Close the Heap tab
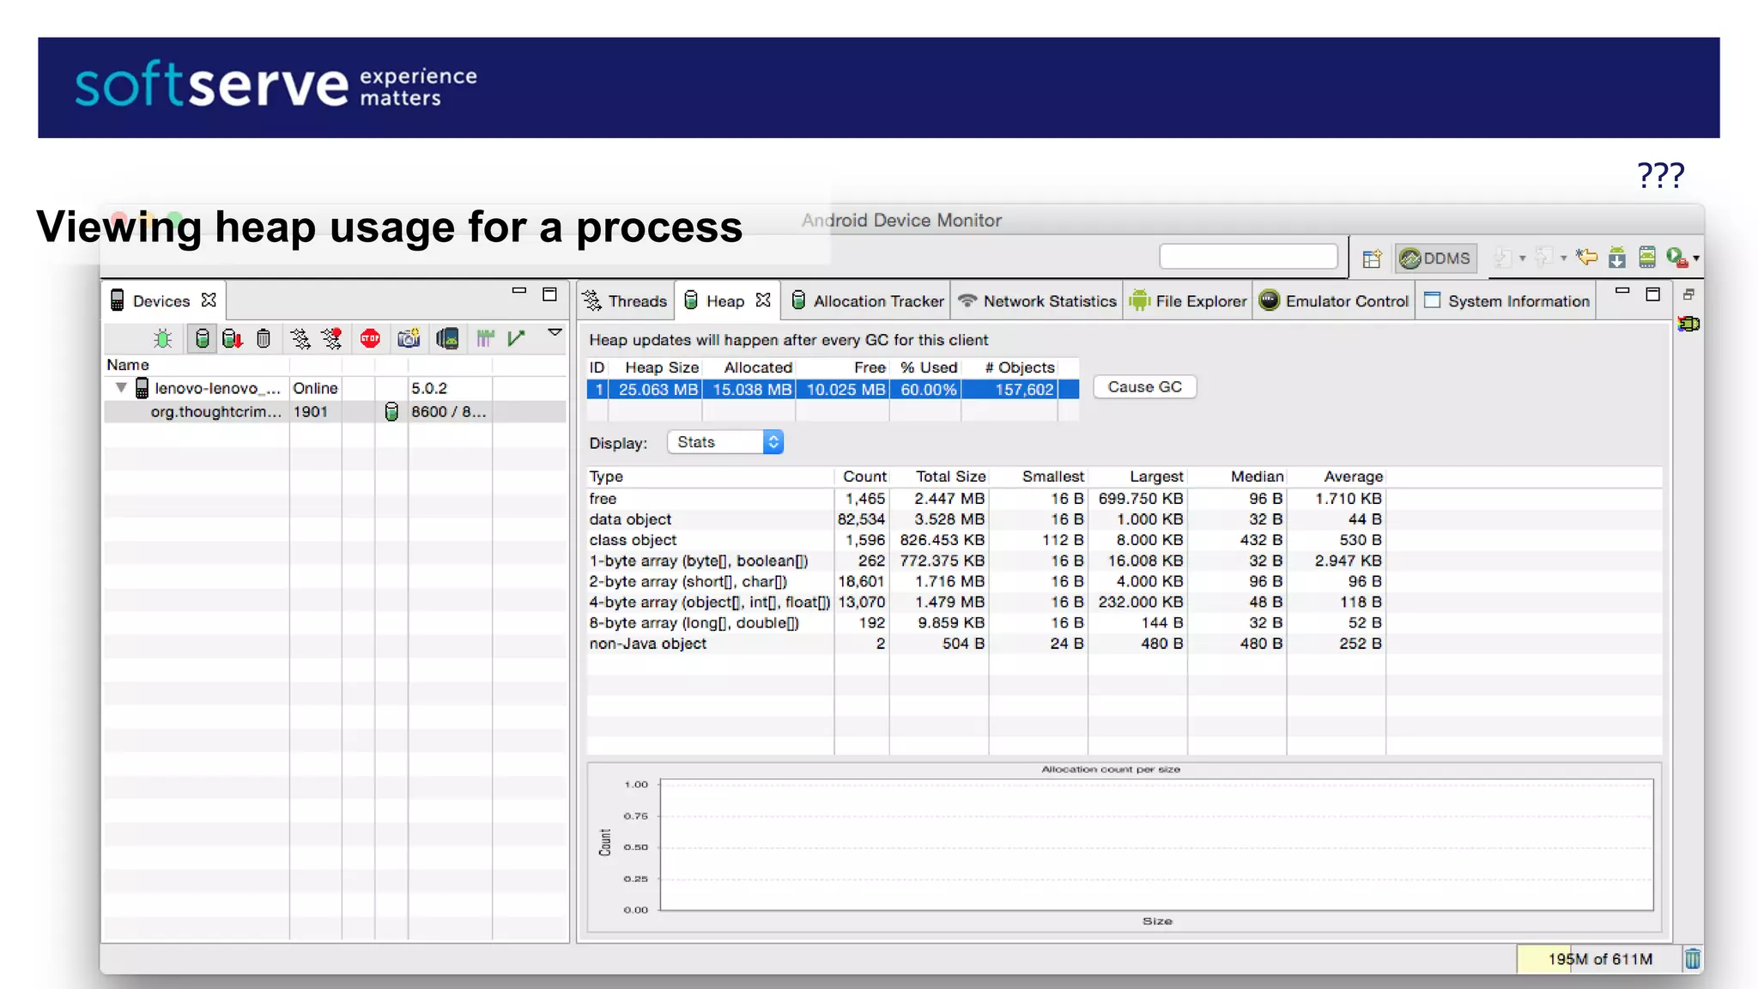This screenshot has height=989, width=1758. [763, 300]
